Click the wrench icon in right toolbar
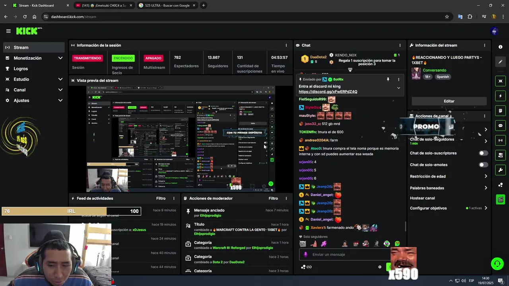The image size is (509, 286). 500,170
